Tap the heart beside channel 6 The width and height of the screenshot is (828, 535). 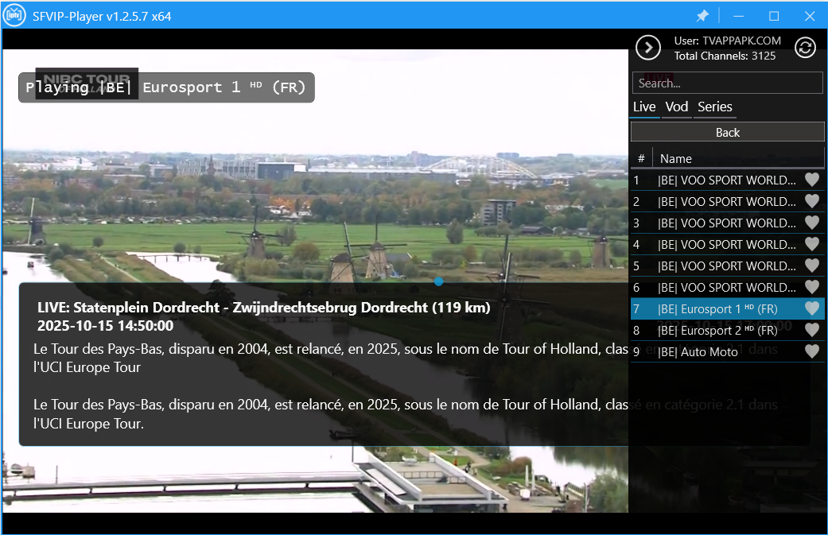811,287
